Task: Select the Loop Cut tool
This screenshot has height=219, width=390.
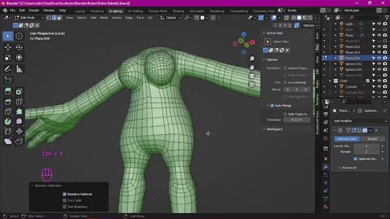Action: tap(19, 102)
